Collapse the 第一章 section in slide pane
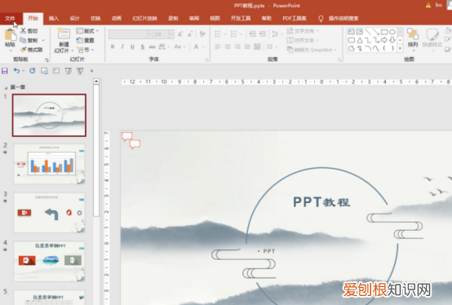Image resolution: width=452 pixels, height=305 pixels. [x=6, y=87]
